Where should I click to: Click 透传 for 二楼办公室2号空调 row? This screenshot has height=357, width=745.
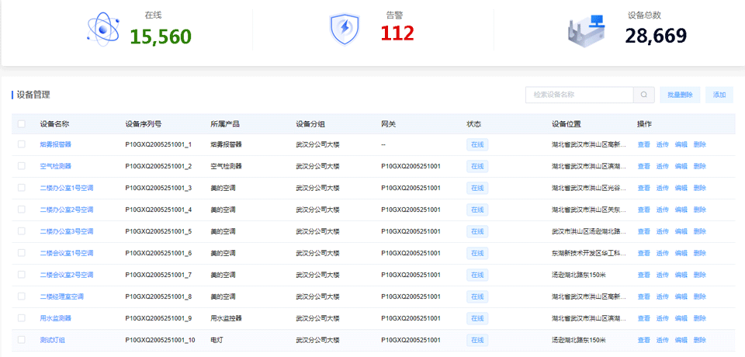tap(662, 210)
